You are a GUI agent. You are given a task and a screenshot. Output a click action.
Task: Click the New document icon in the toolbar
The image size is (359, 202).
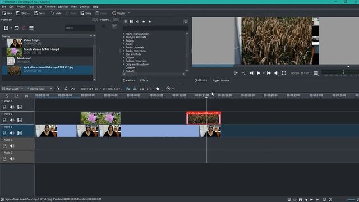coord(7,13)
